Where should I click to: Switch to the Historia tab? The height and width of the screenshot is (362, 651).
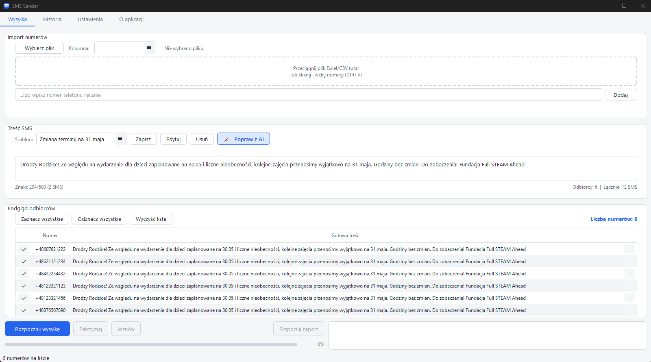[x=52, y=20]
